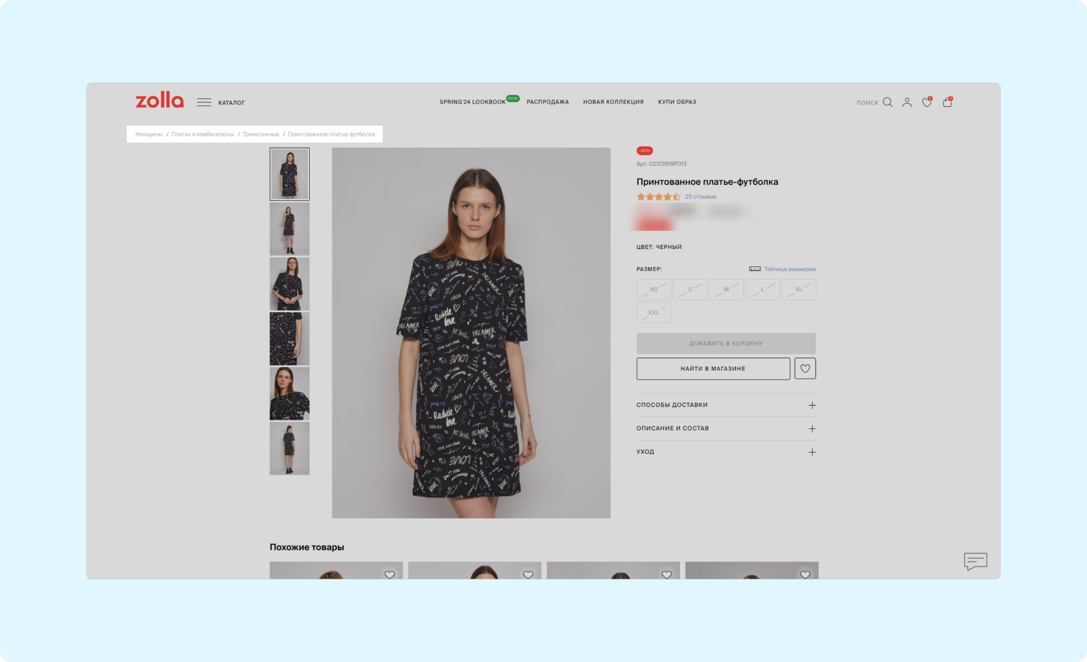
Task: Select sixth thumbnail back view
Action: 289,449
